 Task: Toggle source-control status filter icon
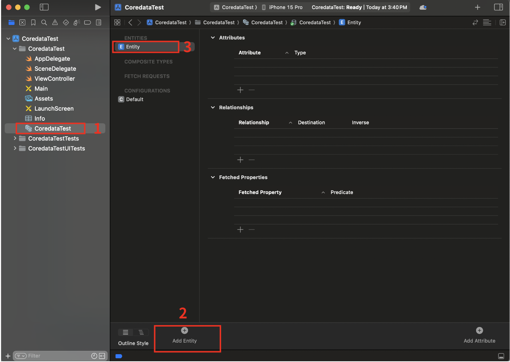[x=102, y=356]
